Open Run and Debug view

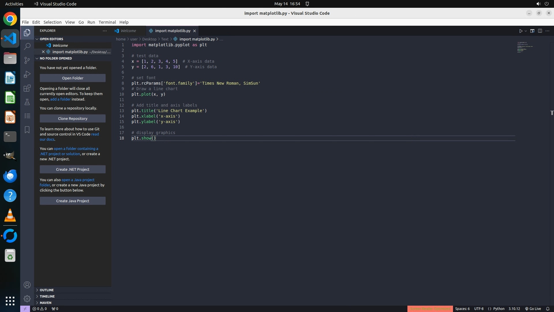pos(27,74)
